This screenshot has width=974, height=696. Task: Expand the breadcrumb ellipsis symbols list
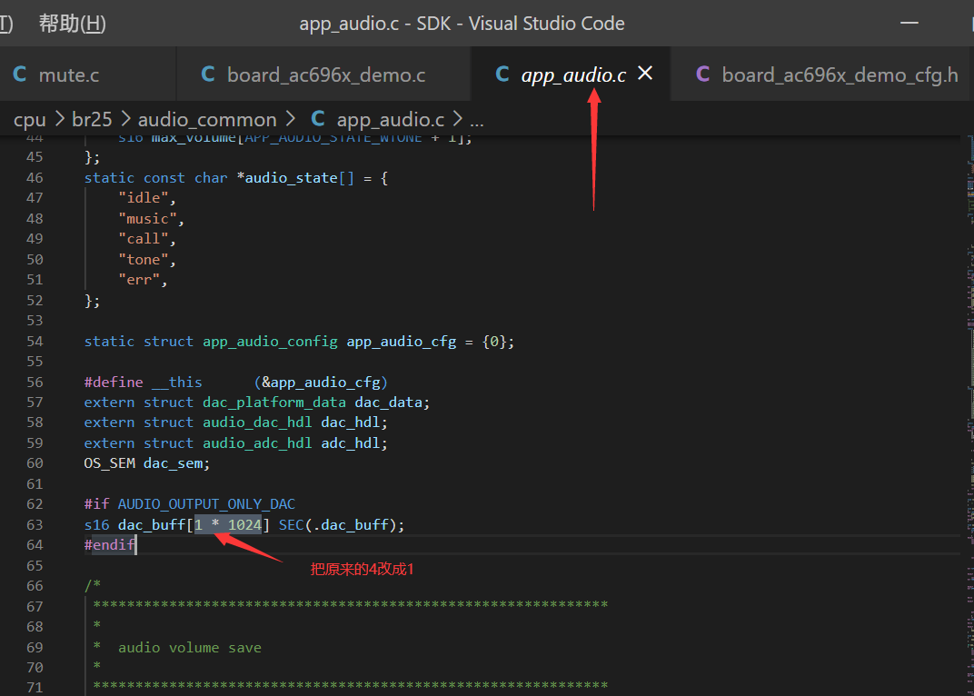476,121
